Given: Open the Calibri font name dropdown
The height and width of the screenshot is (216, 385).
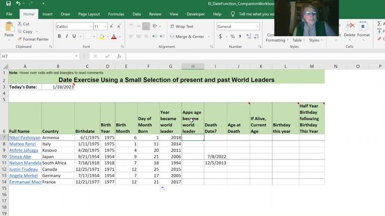Looking at the screenshot, I should pos(91,26).
